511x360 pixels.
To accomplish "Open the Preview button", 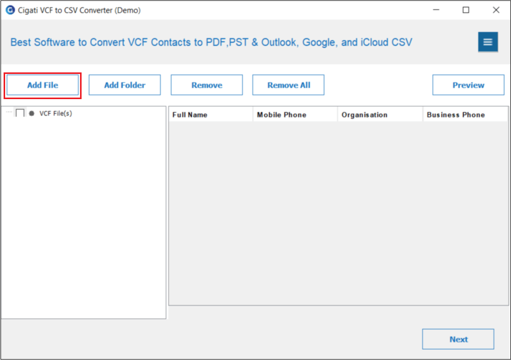I will pos(468,85).
